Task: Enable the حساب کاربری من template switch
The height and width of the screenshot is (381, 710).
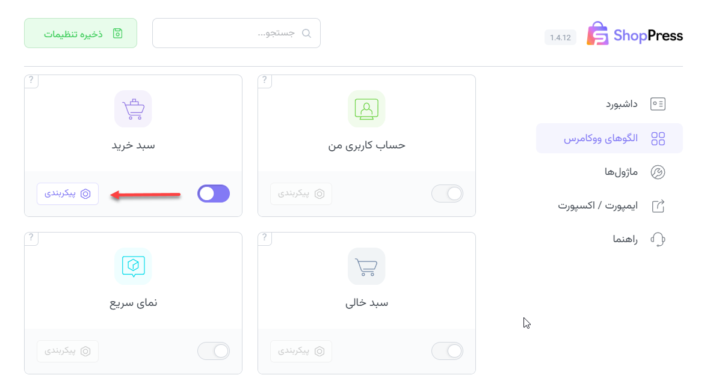Action: (447, 194)
